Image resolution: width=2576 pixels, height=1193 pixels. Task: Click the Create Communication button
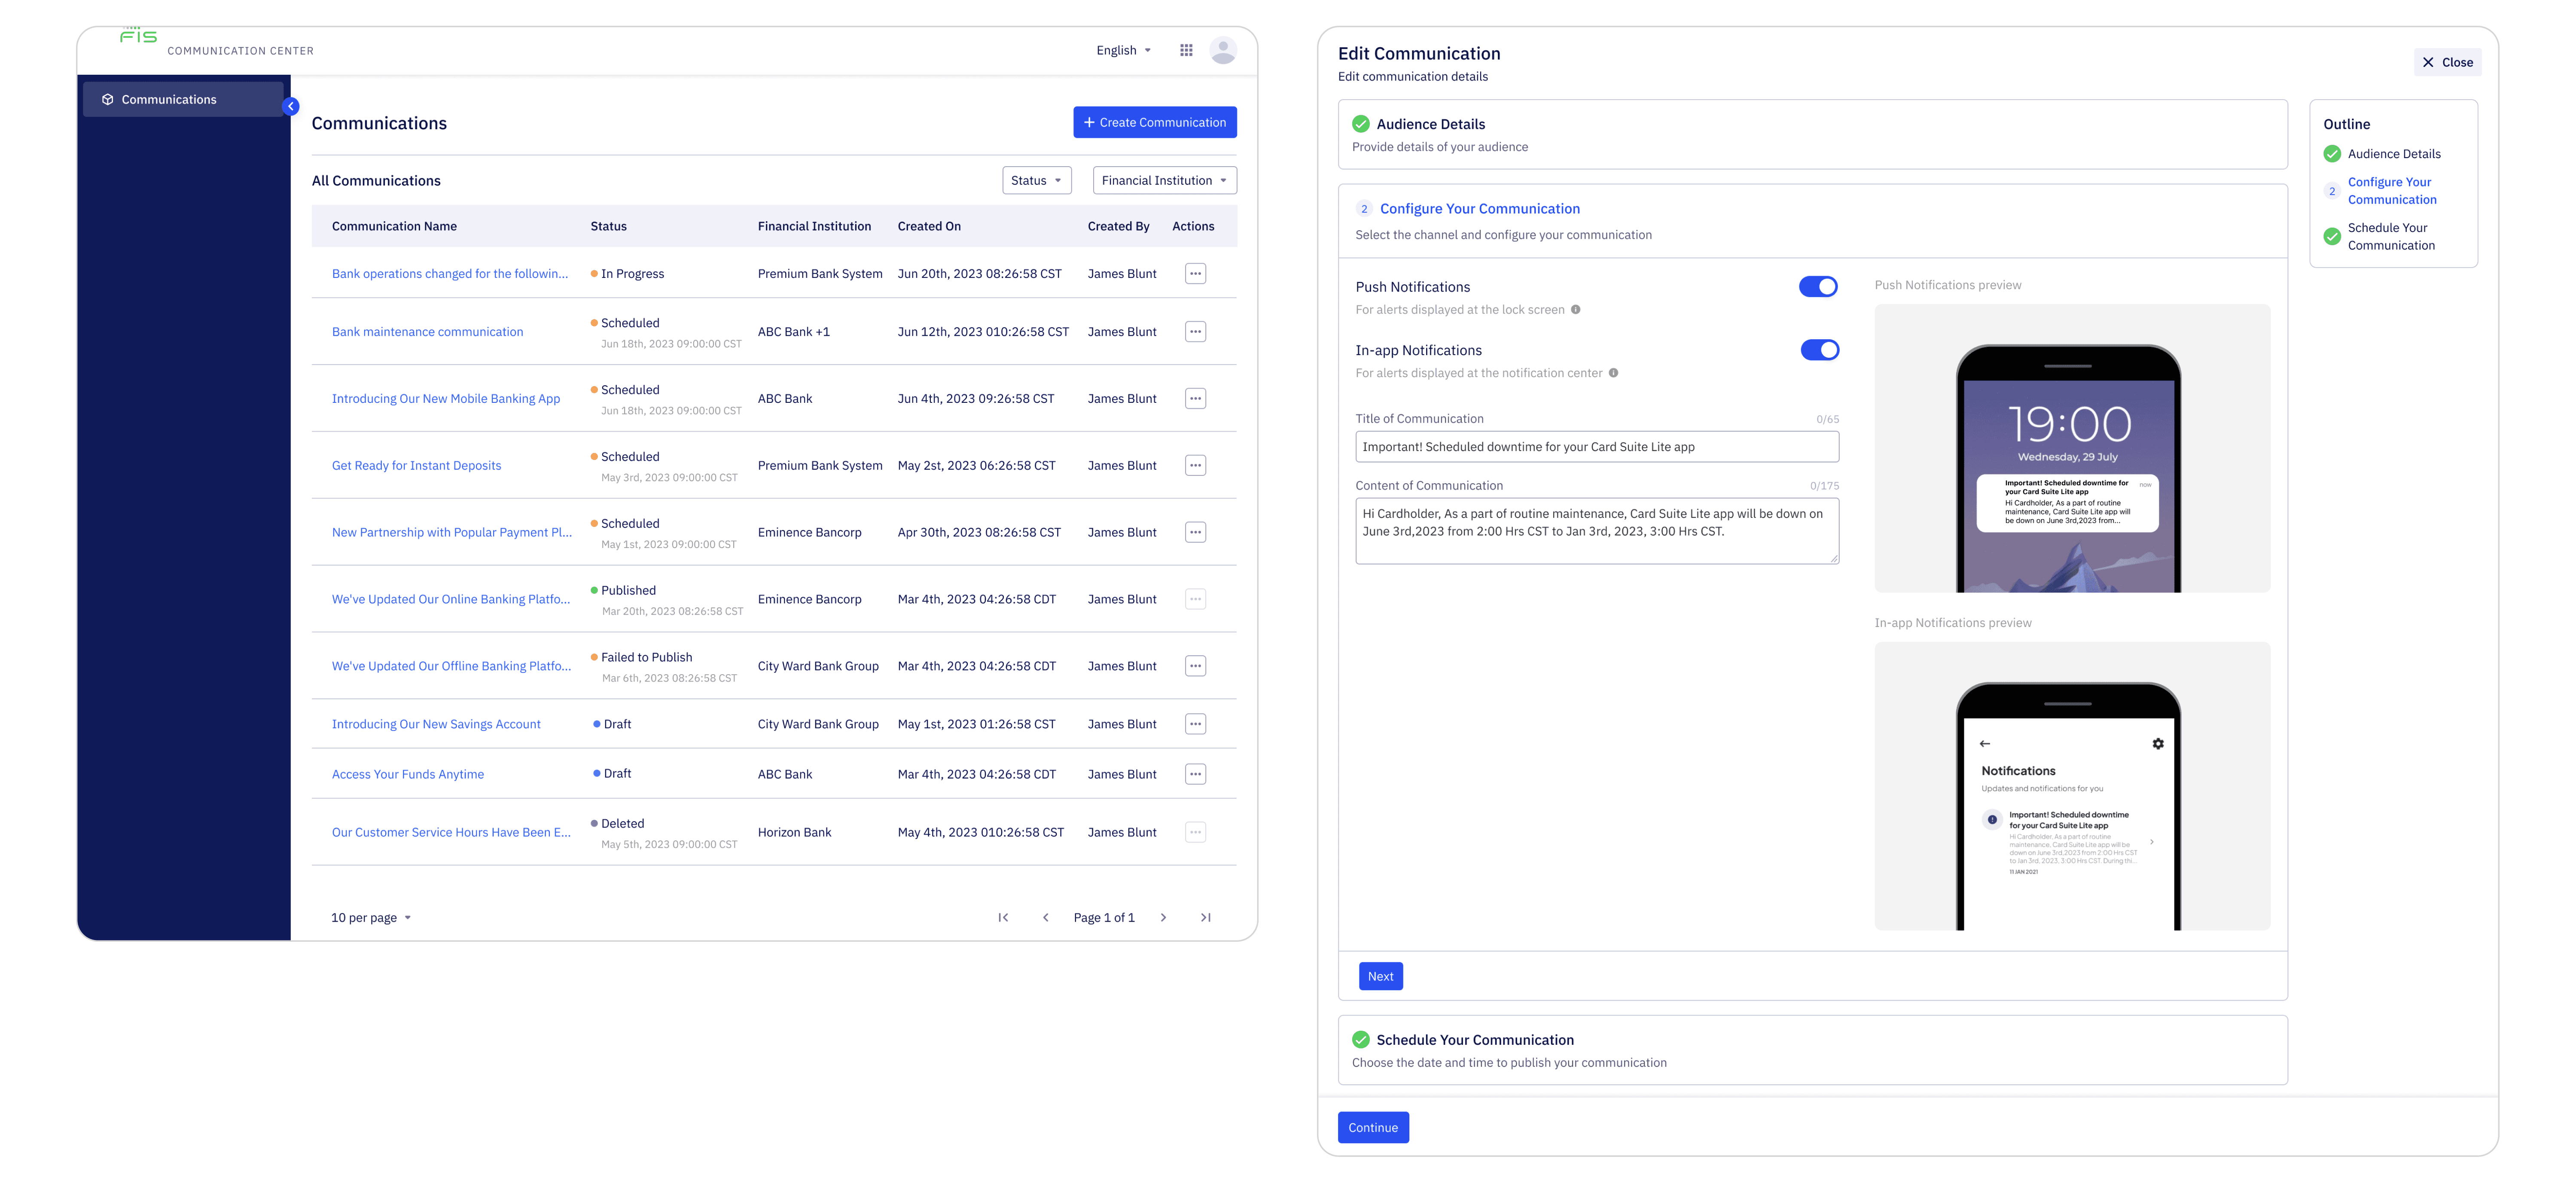click(x=1154, y=123)
